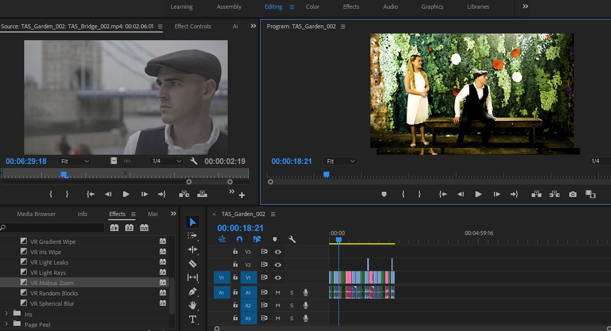Show more workspaces overflow chevrons
The width and height of the screenshot is (611, 331).
click(x=525, y=7)
